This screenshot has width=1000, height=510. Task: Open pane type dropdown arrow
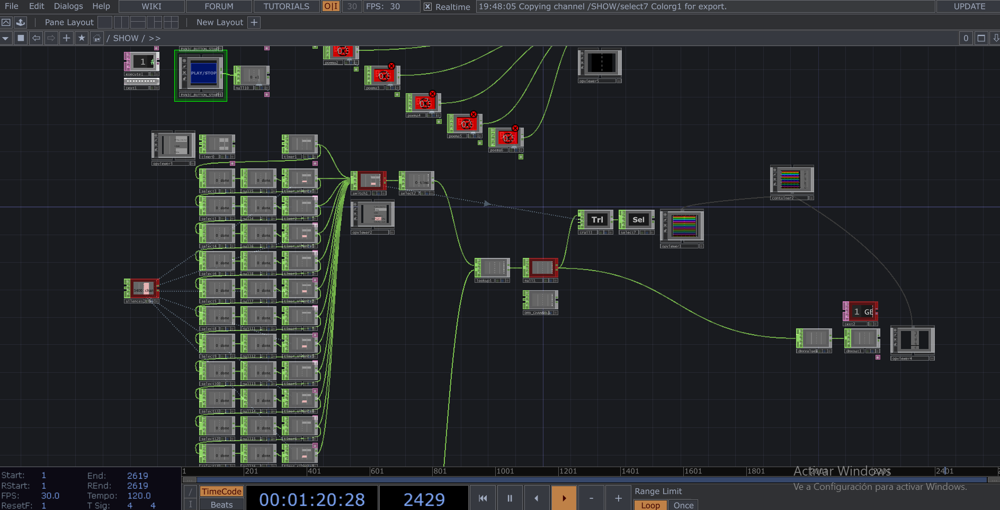tap(5, 38)
